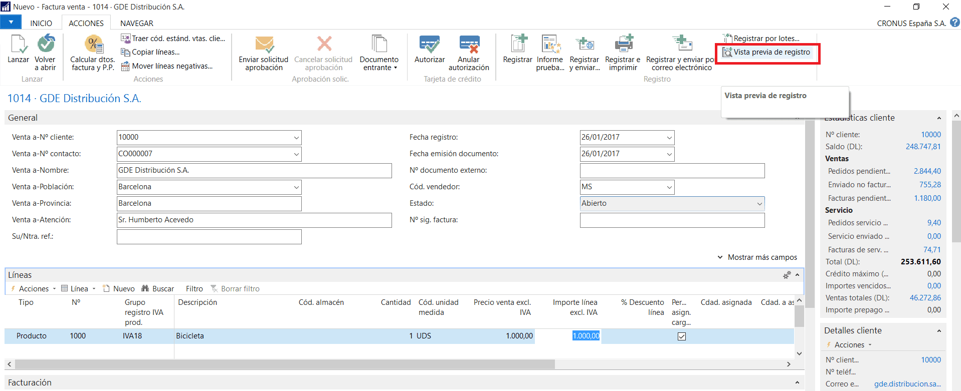Expand Mostrar más campos

point(757,257)
